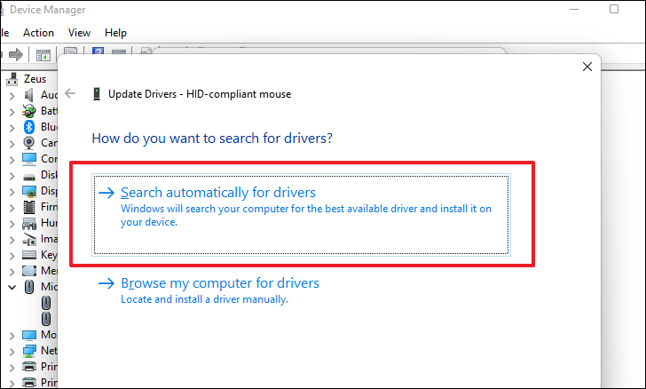This screenshot has height=389, width=646.
Task: Click the network adapters icon
Action: [x=28, y=351]
